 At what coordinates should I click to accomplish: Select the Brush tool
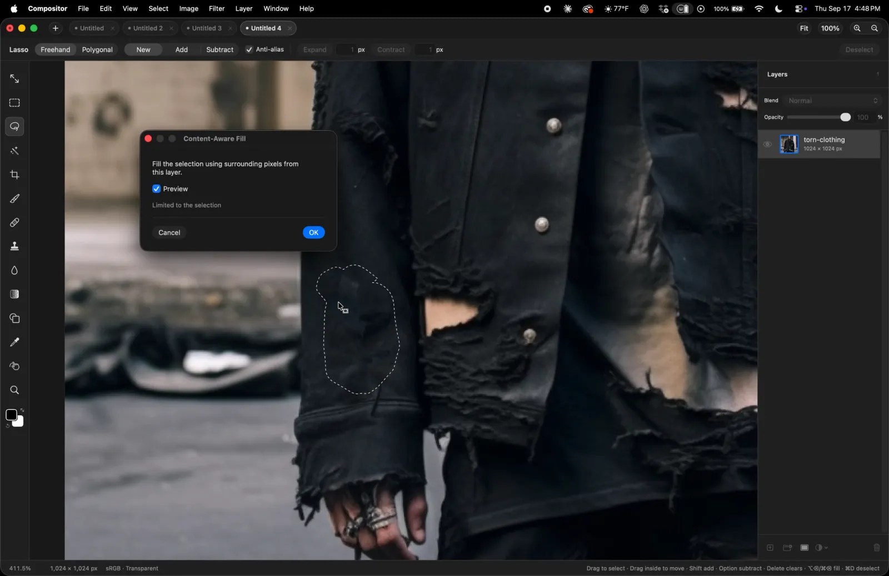14,198
